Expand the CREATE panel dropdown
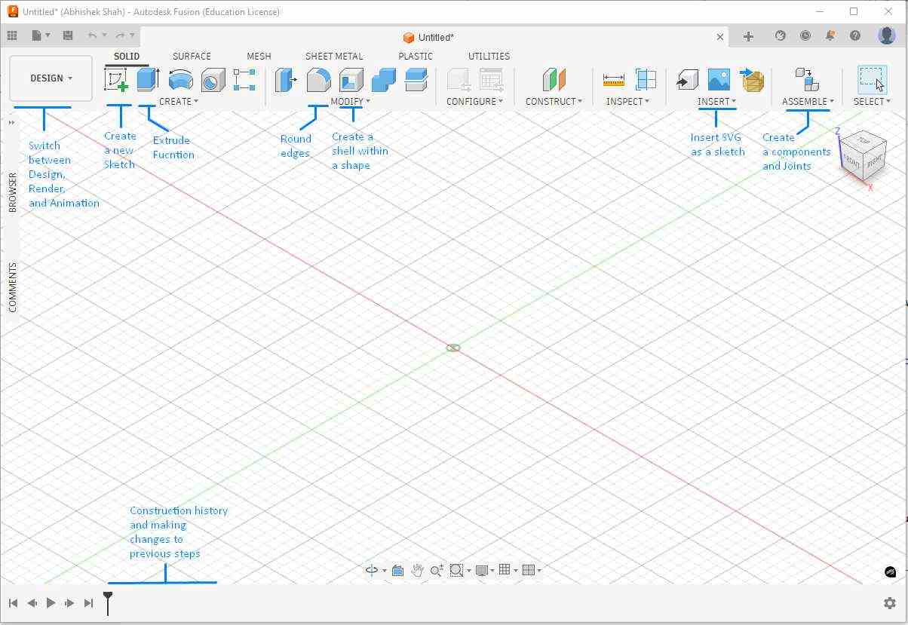The image size is (908, 625). (179, 101)
